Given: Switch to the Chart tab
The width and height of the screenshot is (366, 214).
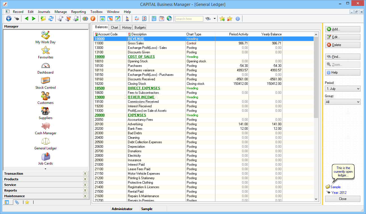Looking at the screenshot, I should coord(115,28).
